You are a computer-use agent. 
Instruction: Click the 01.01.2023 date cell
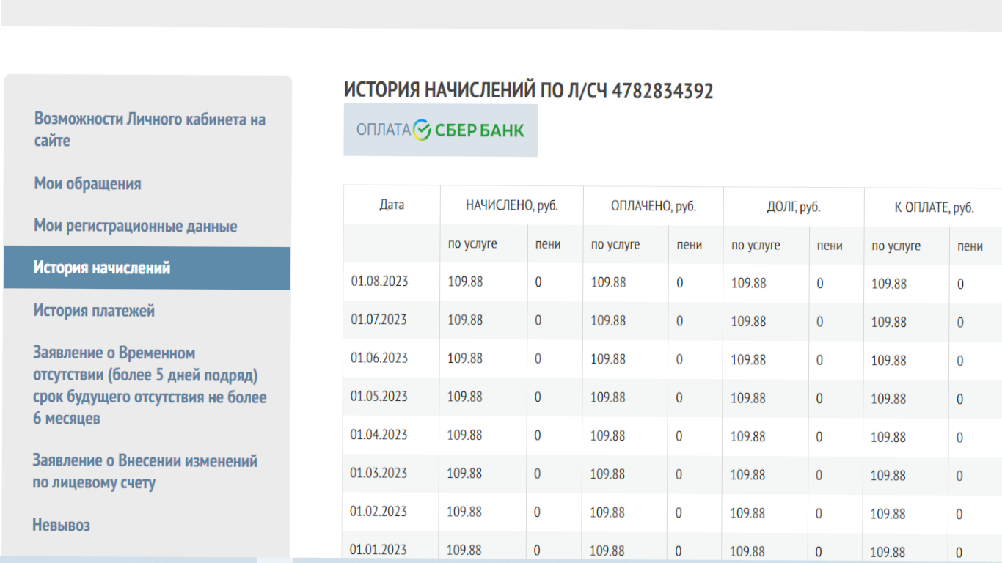[378, 549]
